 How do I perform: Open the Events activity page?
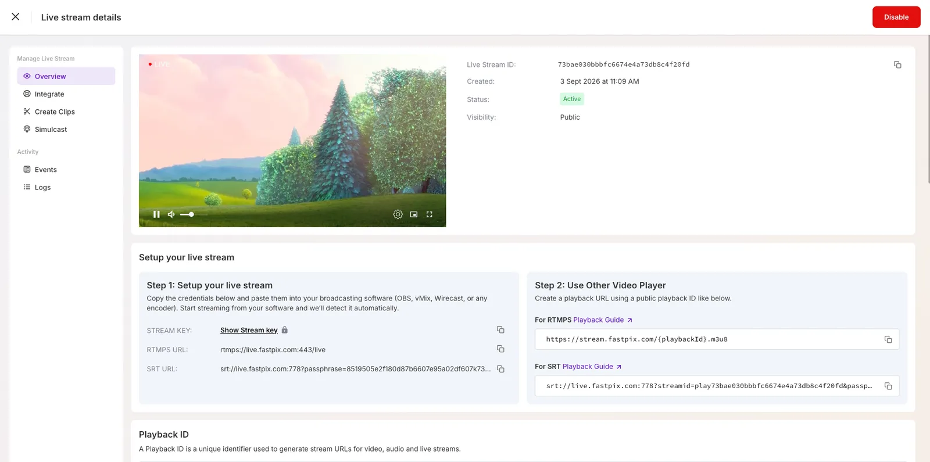pyautogui.click(x=66, y=170)
